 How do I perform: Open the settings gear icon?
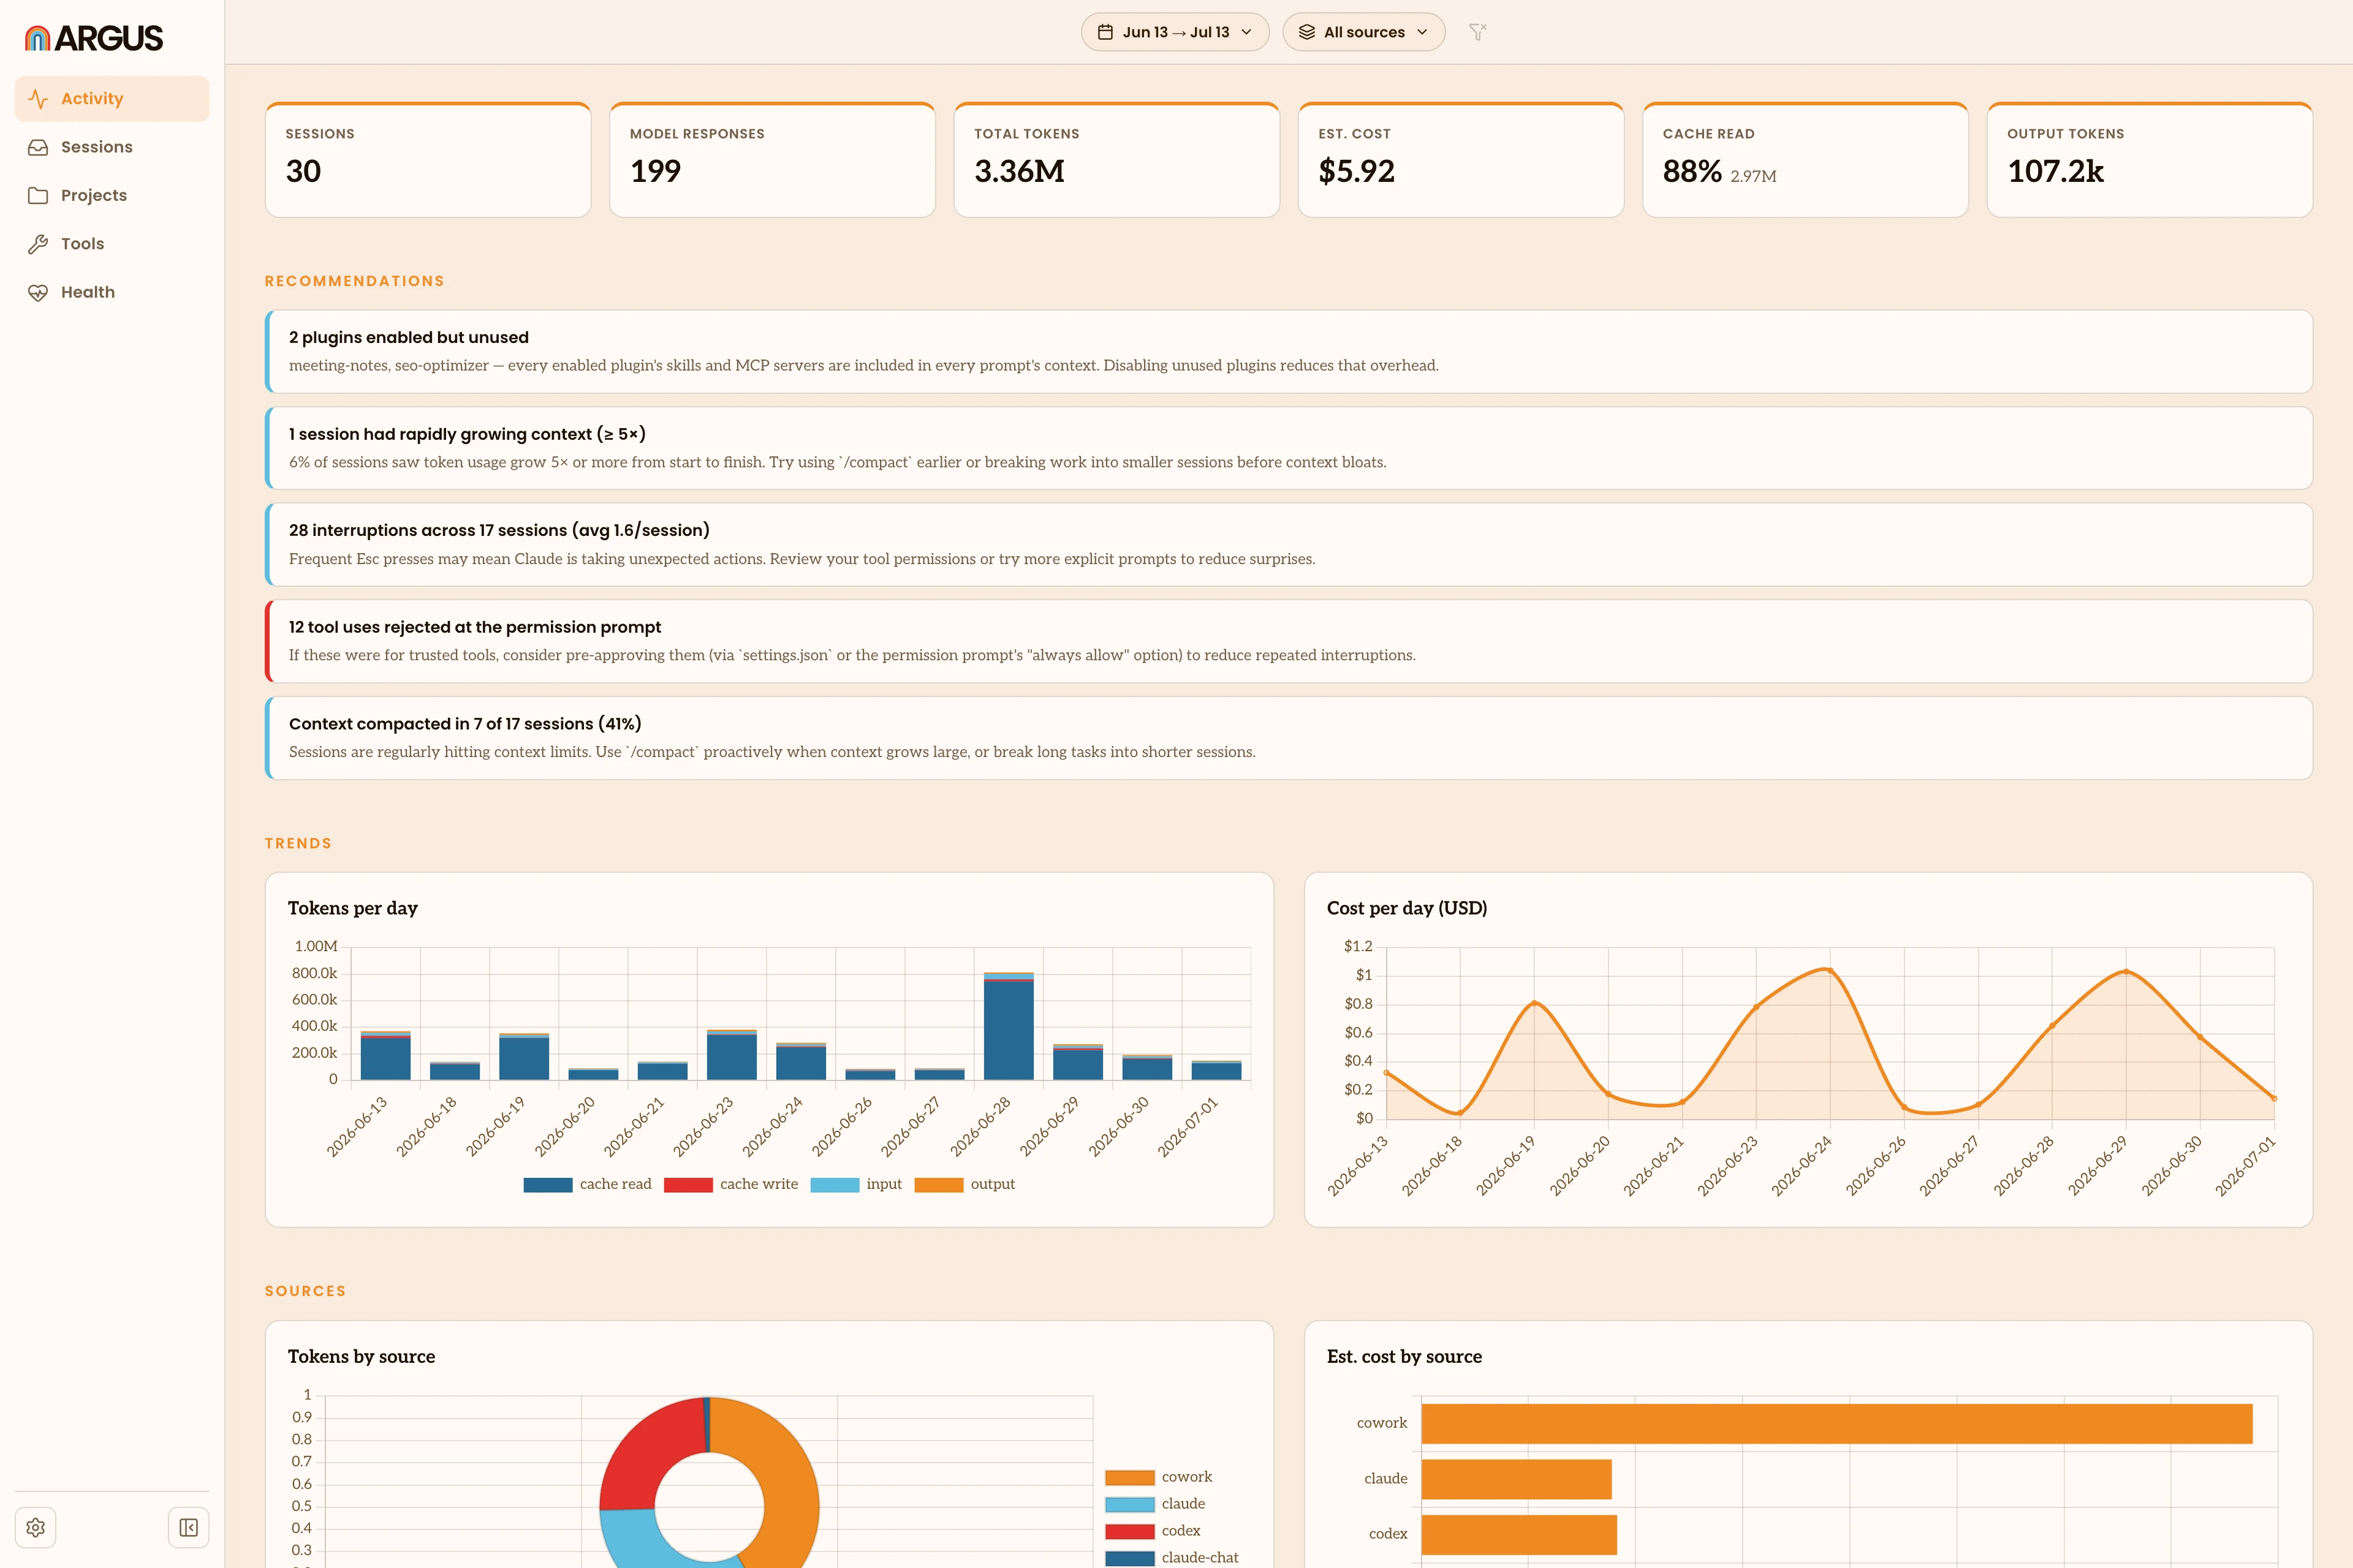coord(36,1527)
